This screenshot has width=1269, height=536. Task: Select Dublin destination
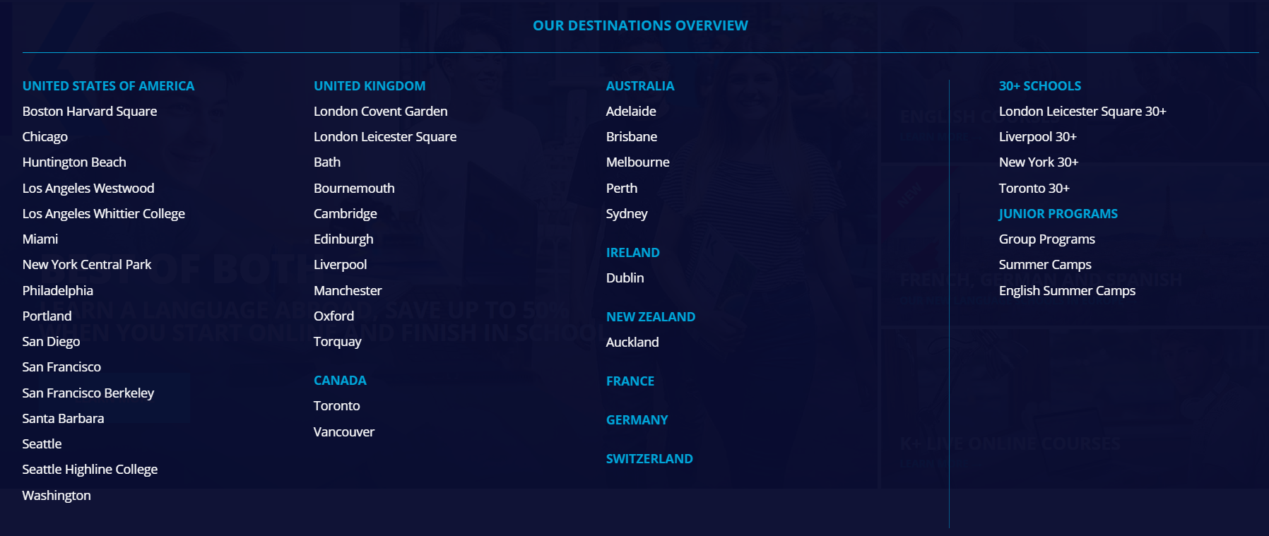625,278
